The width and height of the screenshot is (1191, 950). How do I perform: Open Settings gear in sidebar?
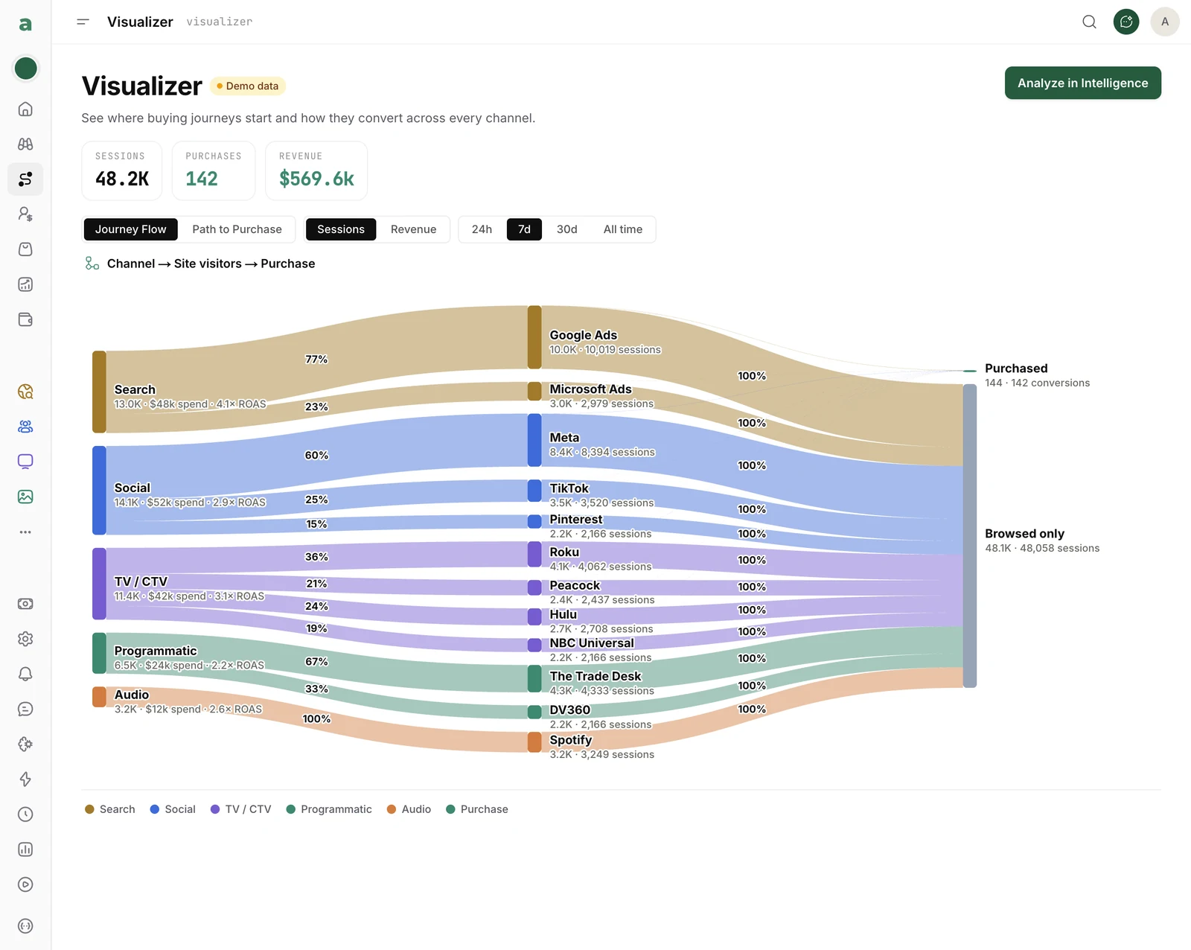tap(25, 639)
